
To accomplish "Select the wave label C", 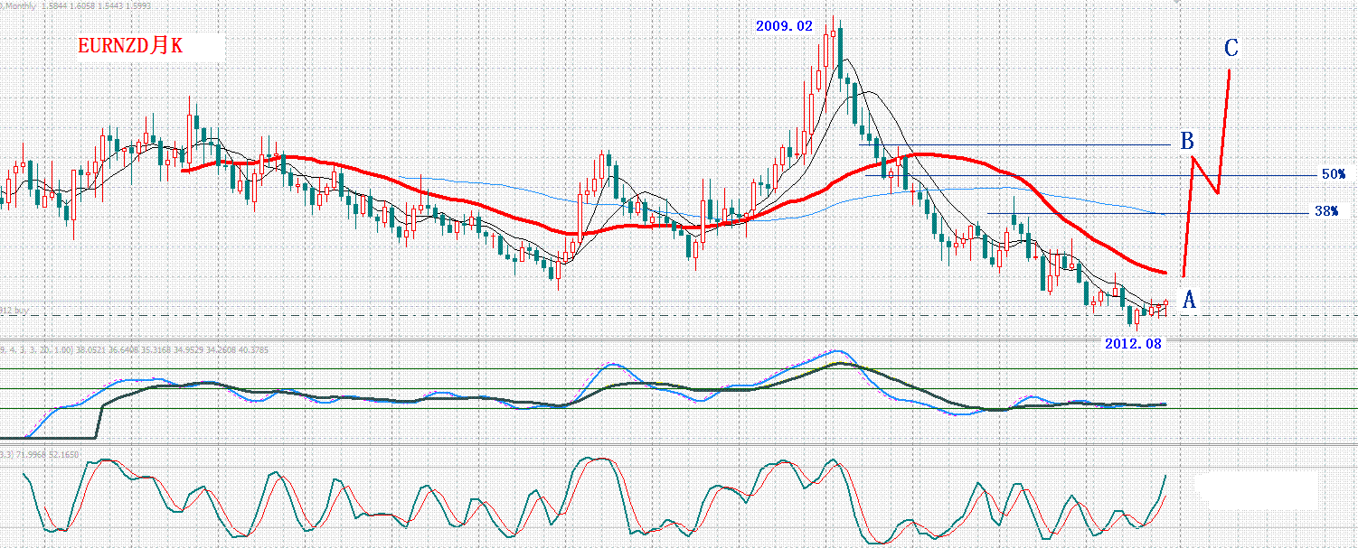I will point(1231,48).
